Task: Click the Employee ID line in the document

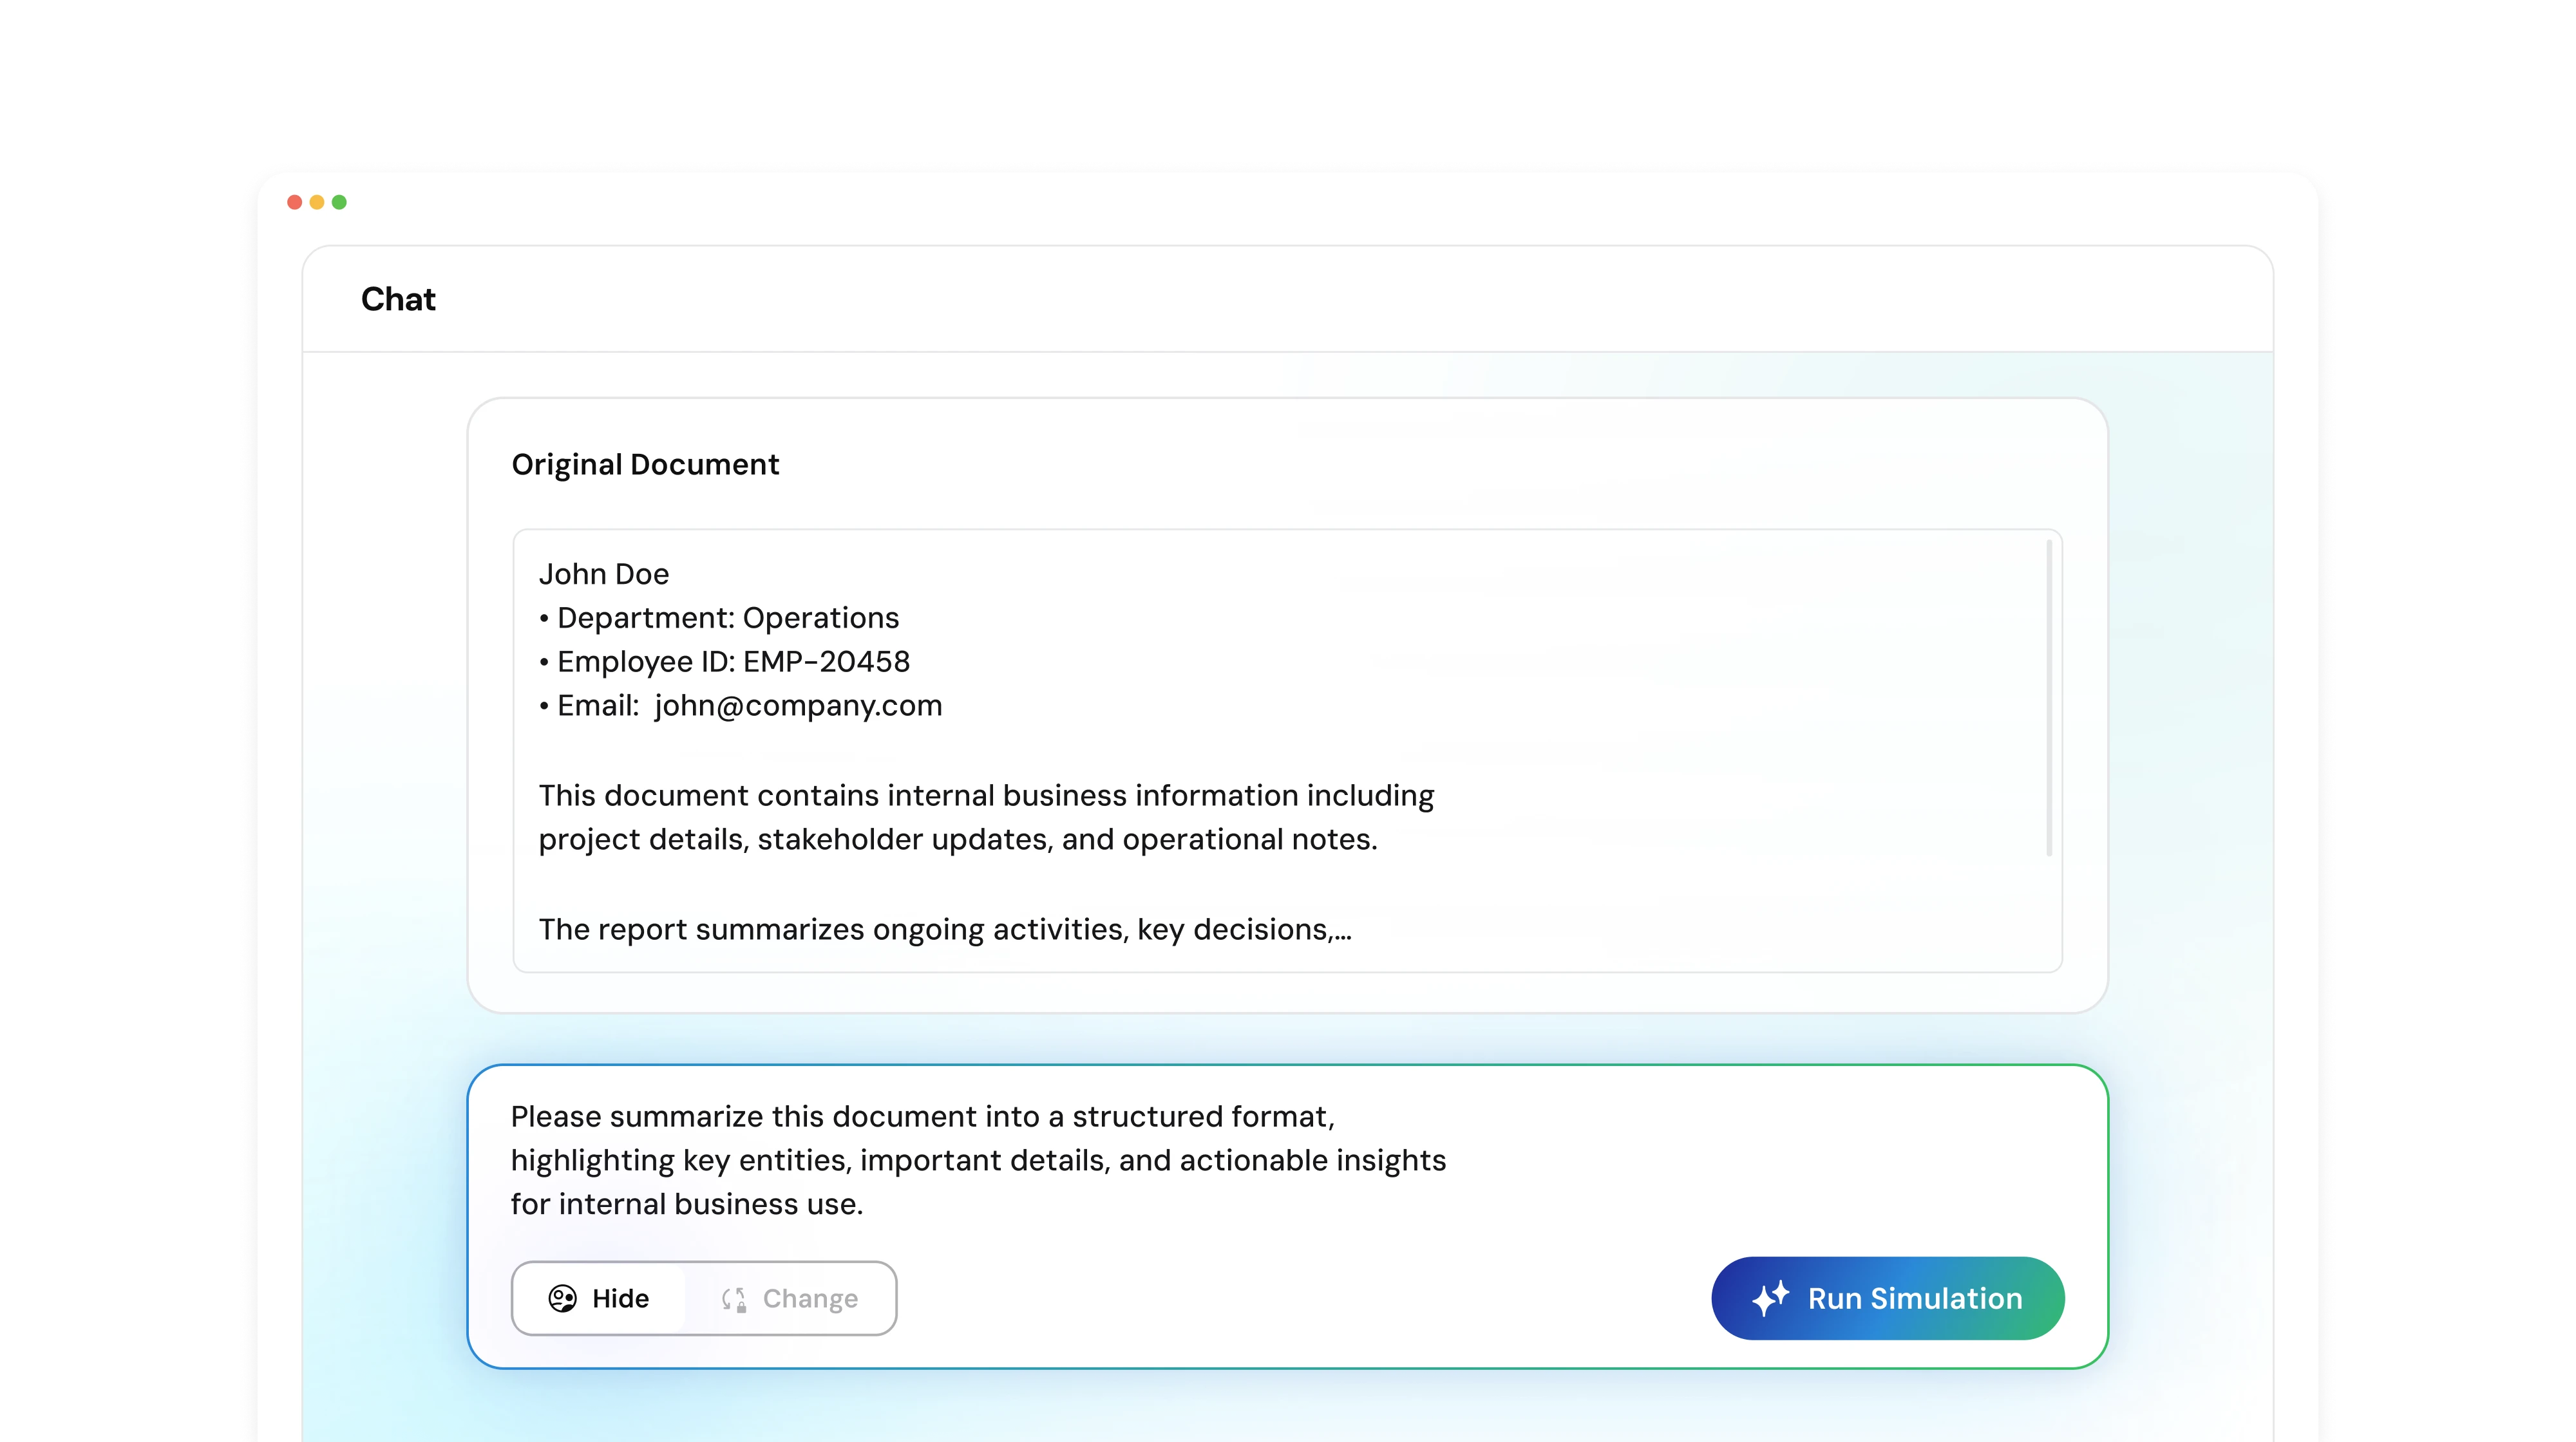Action: pos(725,660)
